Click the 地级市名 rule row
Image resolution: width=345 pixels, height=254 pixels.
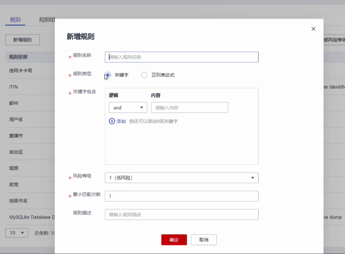(30, 201)
